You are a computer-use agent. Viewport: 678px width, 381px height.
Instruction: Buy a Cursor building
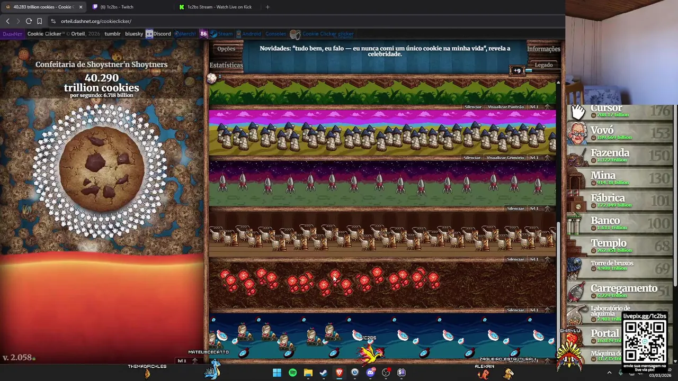point(620,112)
